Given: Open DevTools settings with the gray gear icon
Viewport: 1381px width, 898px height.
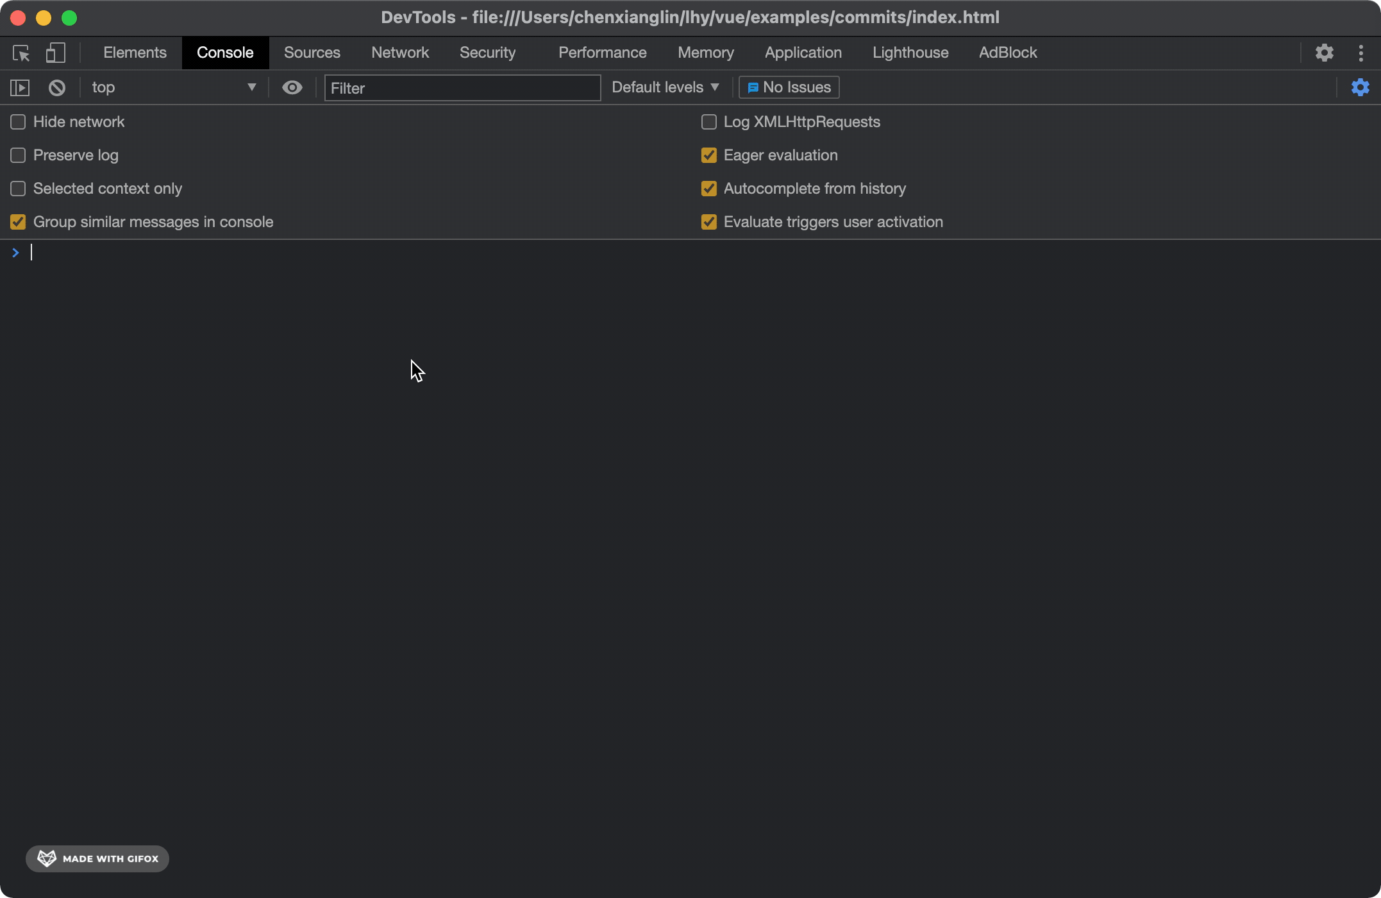Looking at the screenshot, I should pos(1324,53).
